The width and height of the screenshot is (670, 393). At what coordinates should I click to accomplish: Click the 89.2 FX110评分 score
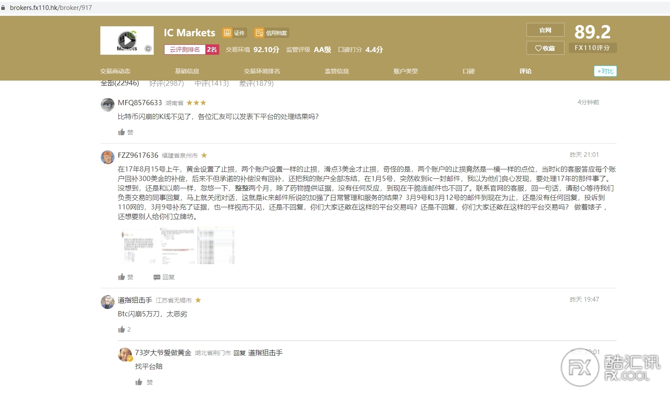click(593, 38)
